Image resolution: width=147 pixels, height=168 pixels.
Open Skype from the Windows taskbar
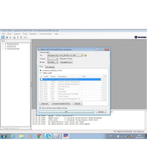48,136
